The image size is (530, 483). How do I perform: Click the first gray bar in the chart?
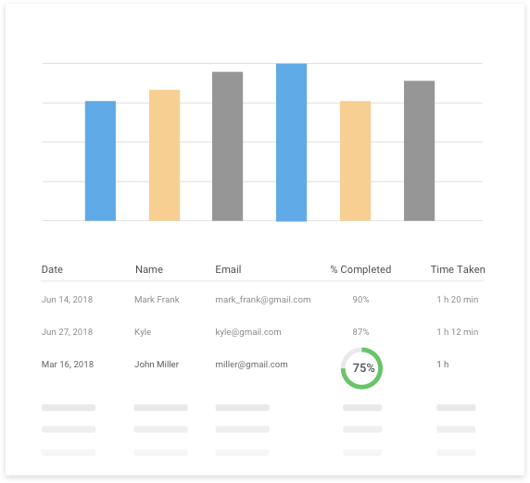(x=228, y=146)
